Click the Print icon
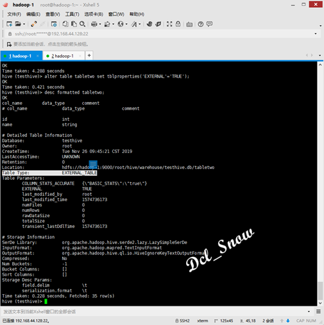The height and width of the screenshot is (325, 324). (x=94, y=24)
